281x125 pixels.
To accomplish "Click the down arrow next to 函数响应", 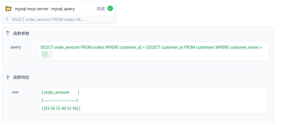I will (8, 77).
